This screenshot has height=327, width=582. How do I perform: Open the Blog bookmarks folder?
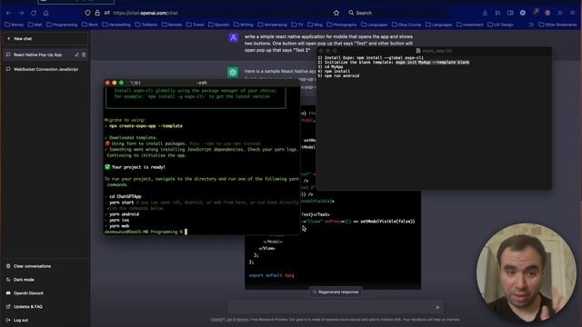(x=315, y=25)
